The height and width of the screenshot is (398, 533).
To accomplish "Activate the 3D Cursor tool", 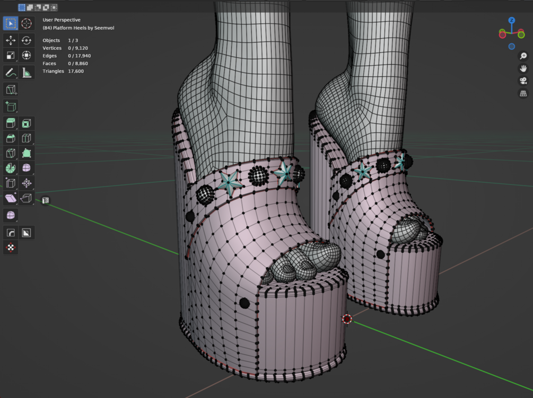I will point(27,23).
